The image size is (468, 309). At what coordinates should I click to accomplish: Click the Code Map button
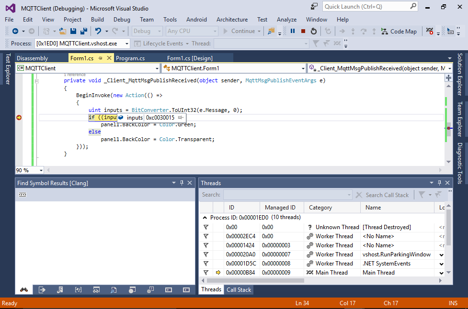399,31
